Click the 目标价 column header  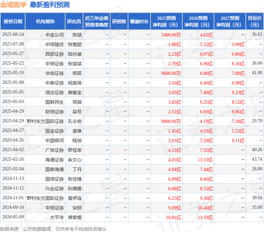coord(255,22)
